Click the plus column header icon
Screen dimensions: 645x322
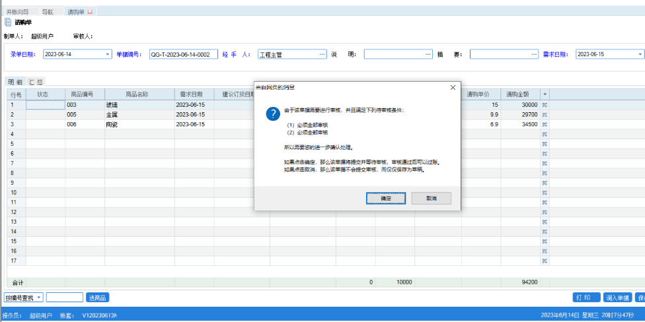(x=545, y=95)
